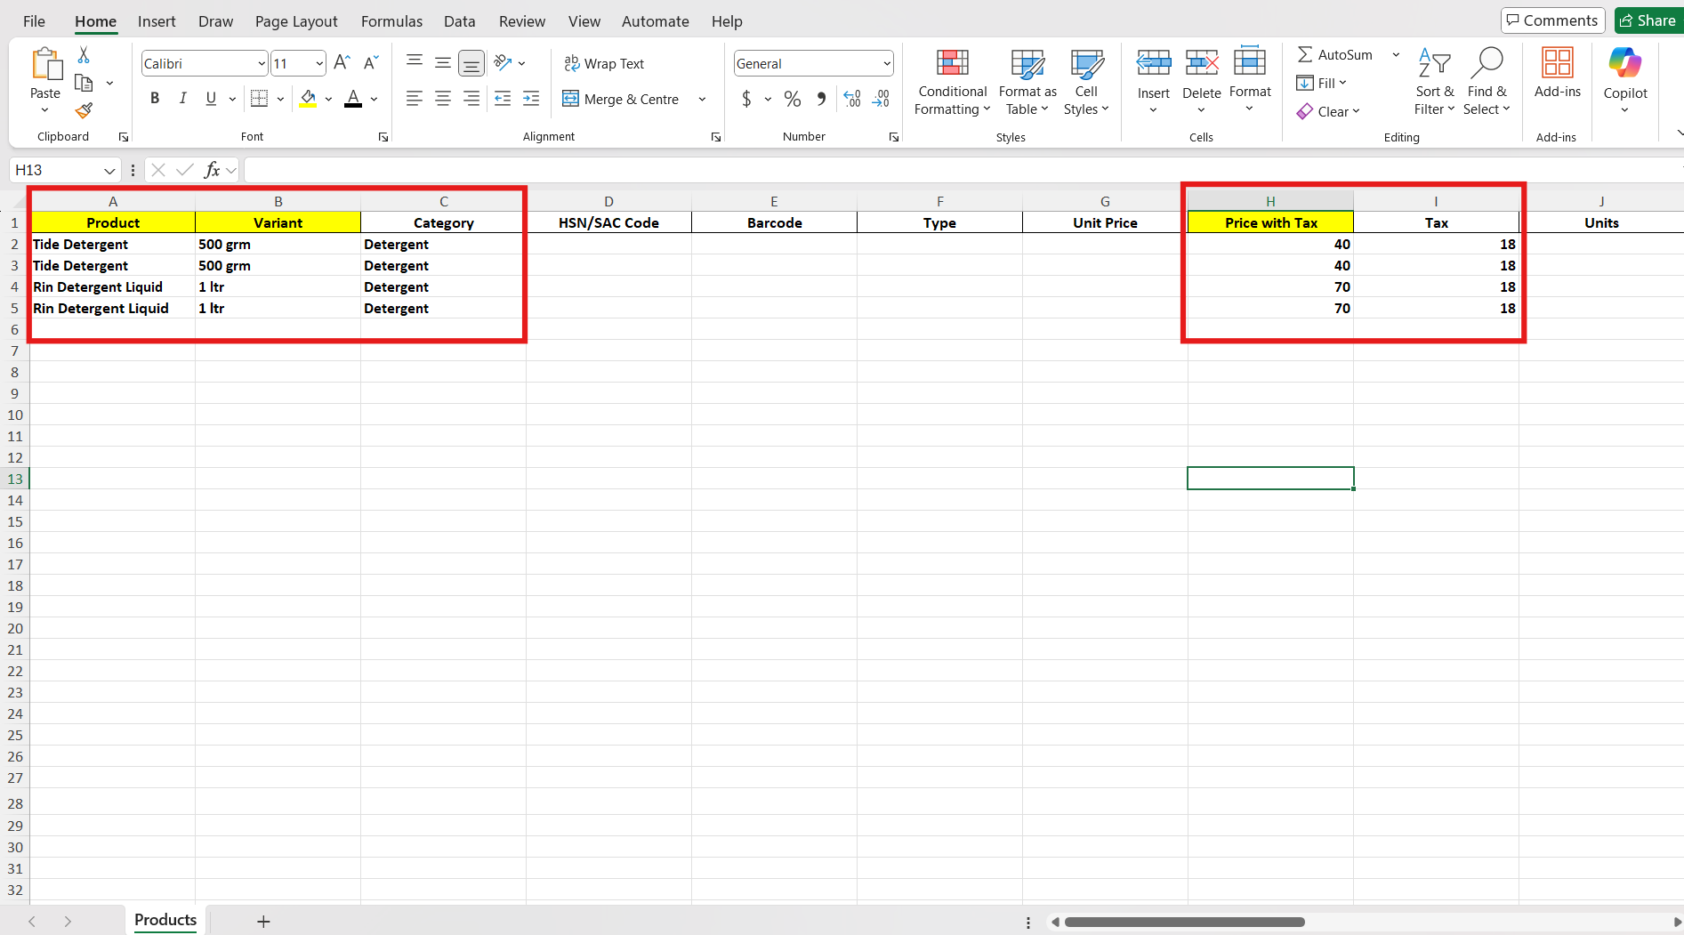Image resolution: width=1684 pixels, height=935 pixels.
Task: Click the Insert Function fx icon
Action: tap(212, 170)
